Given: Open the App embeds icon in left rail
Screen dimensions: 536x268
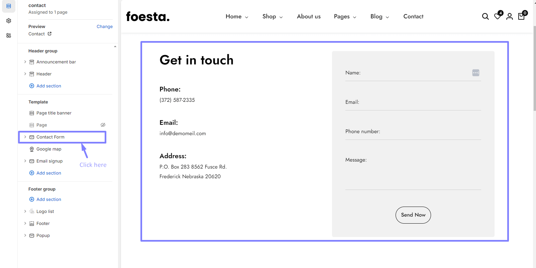Looking at the screenshot, I should [9, 35].
